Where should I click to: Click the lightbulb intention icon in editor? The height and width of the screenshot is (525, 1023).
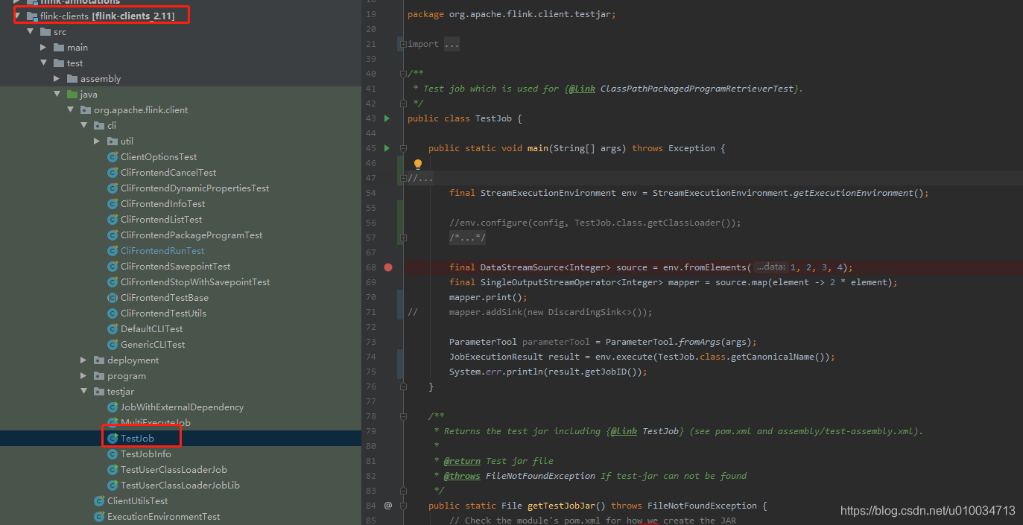[x=417, y=163]
